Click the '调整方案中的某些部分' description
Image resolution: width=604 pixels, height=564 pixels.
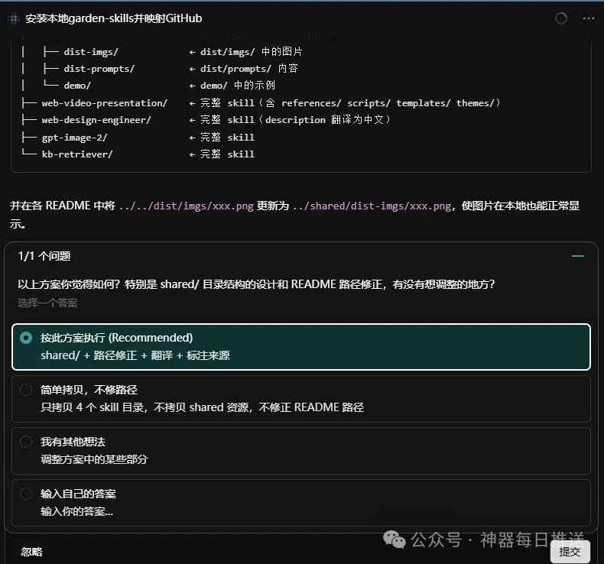click(94, 459)
